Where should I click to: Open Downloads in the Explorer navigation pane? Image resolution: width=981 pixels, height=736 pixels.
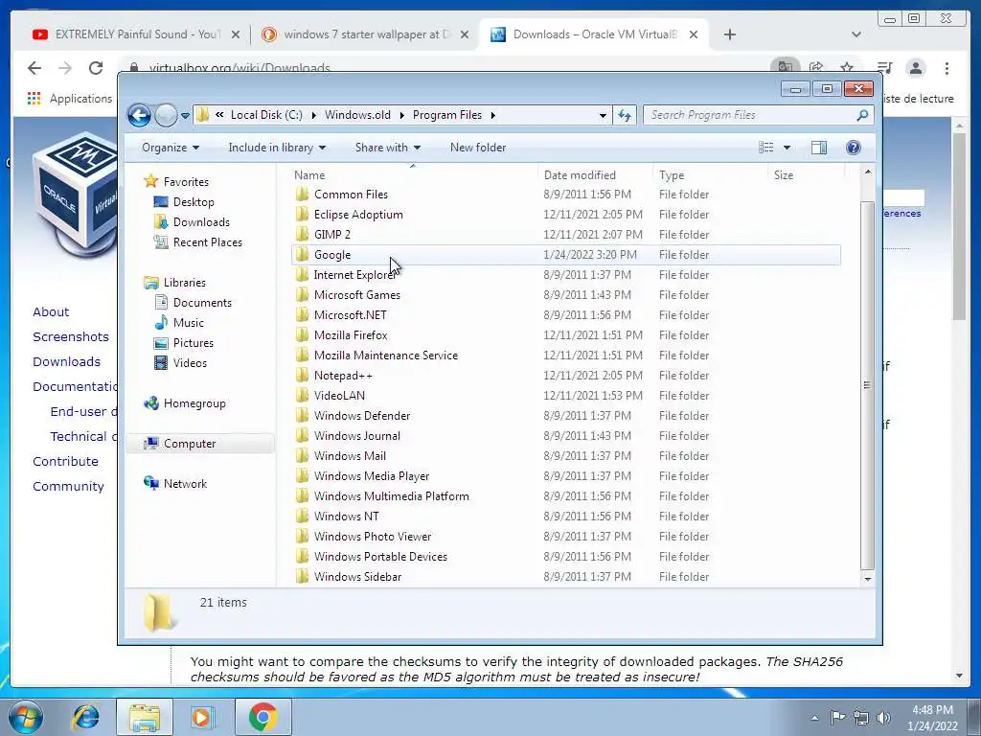201,222
